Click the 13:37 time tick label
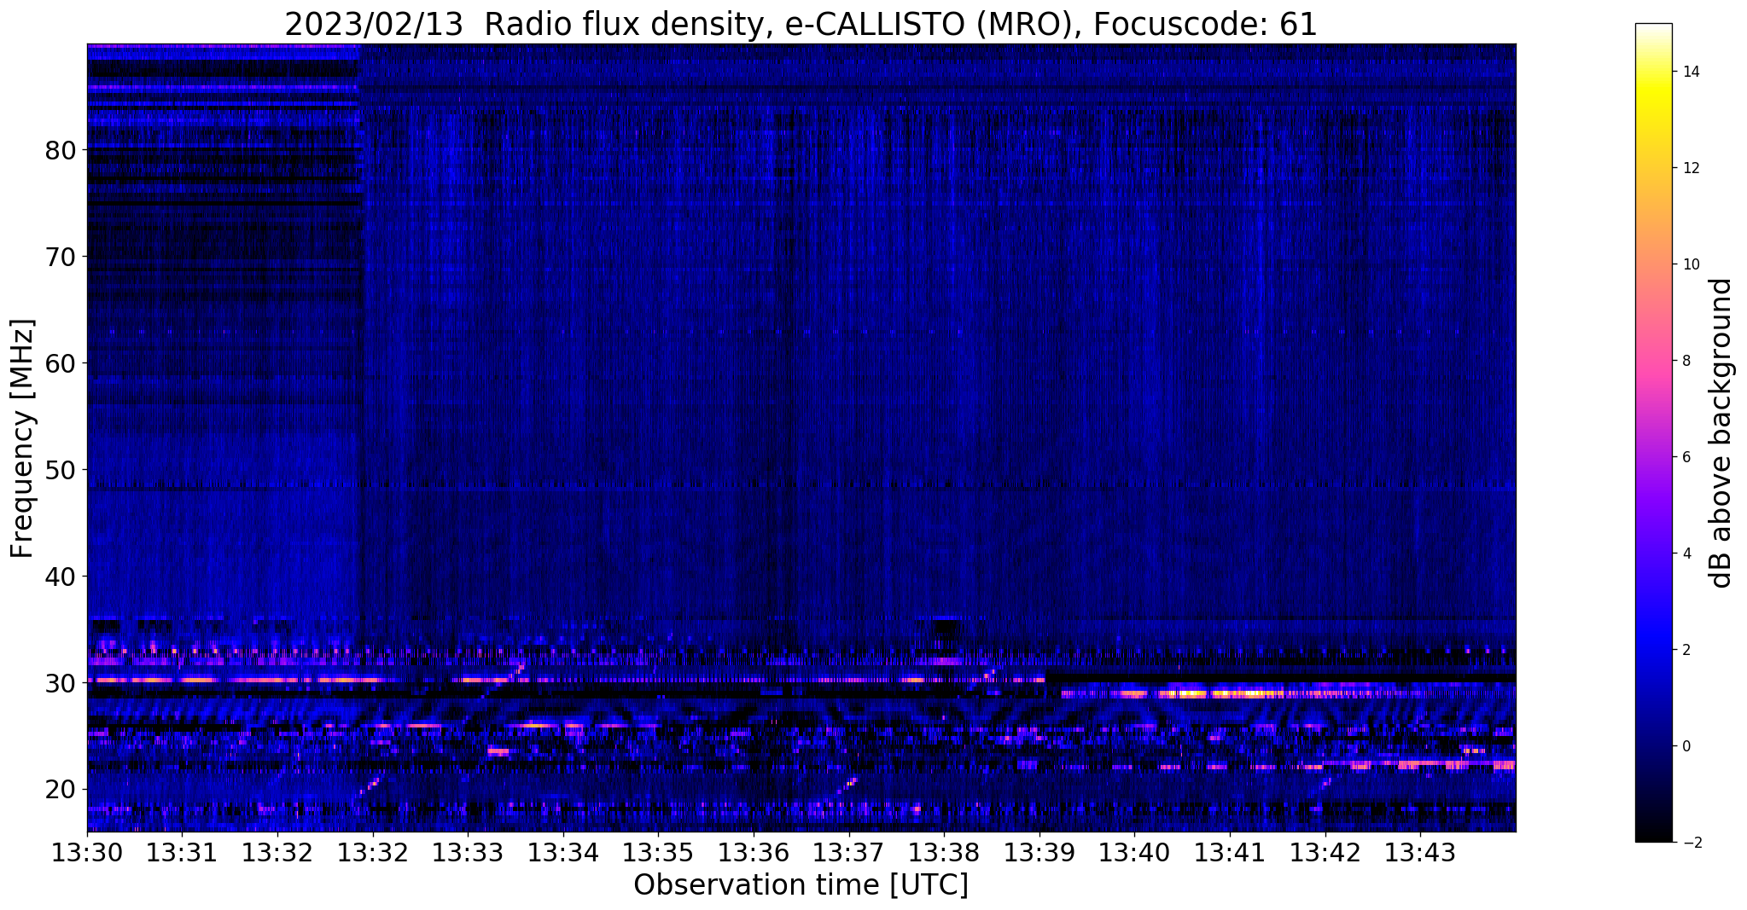The width and height of the screenshot is (1747, 910). point(848,852)
